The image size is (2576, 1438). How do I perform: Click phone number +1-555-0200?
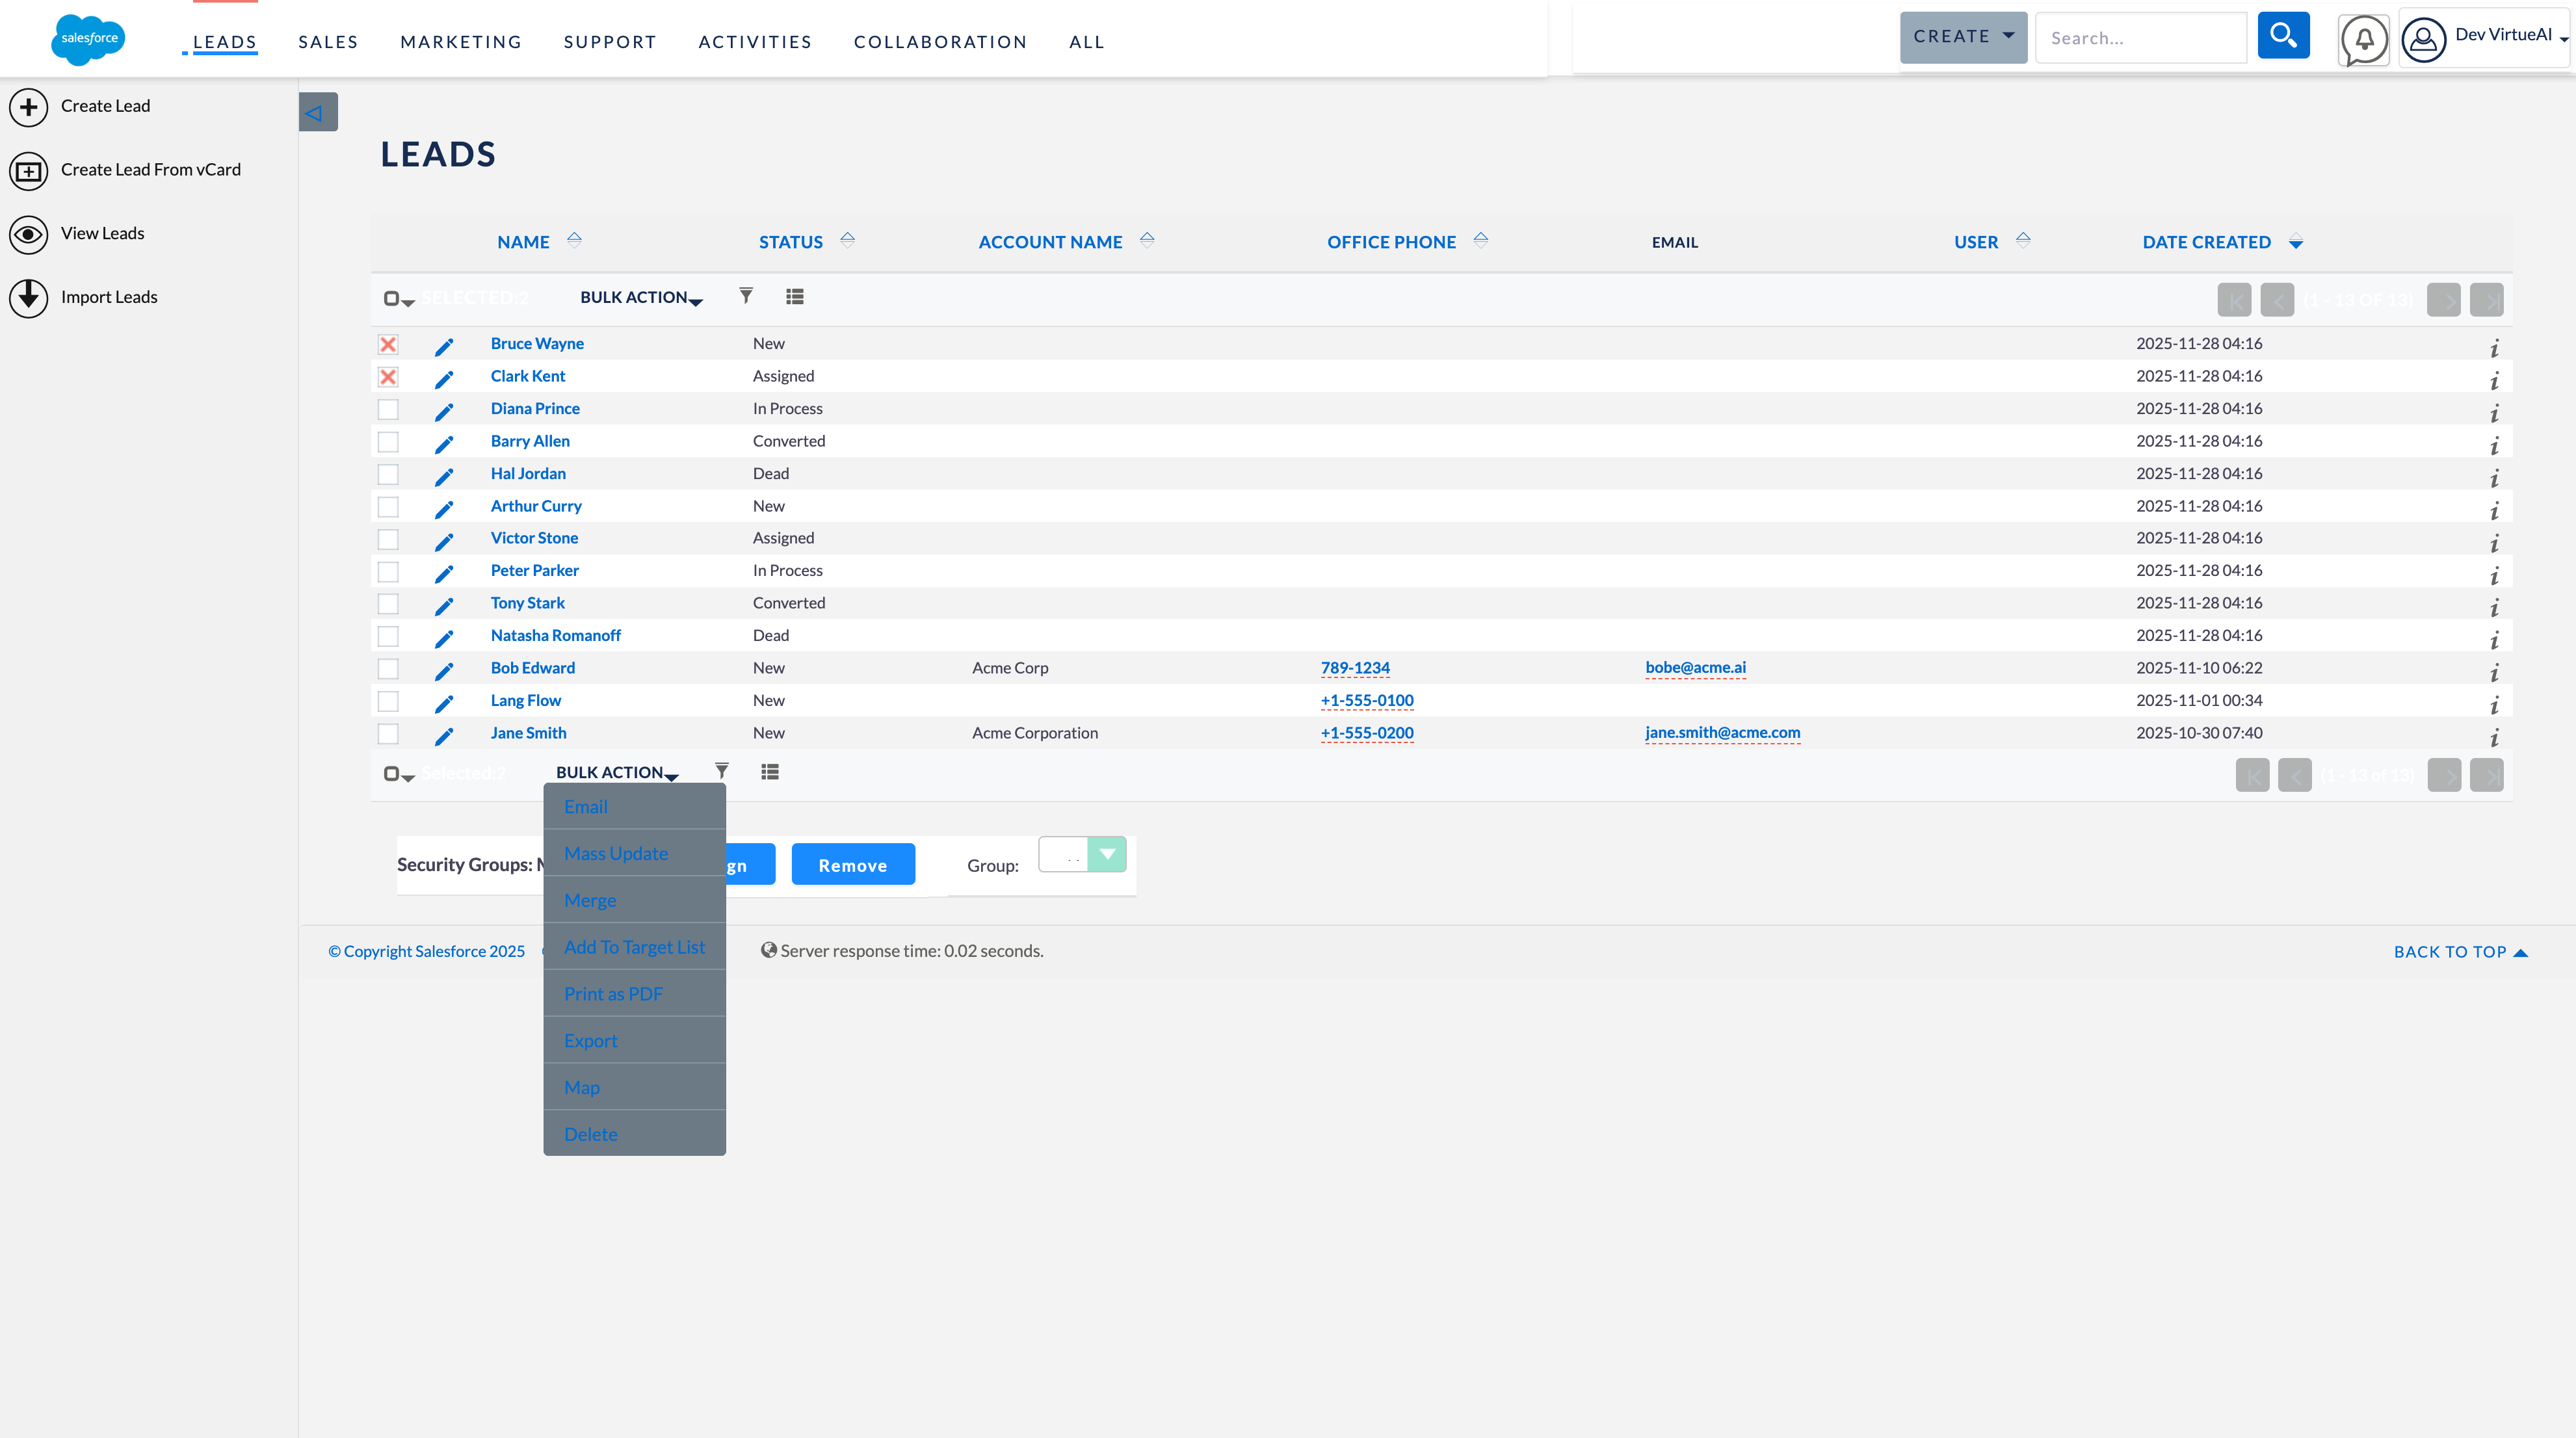1367,732
